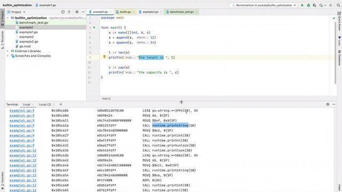Switch to the benchmark_test.go editor tab
The width and height of the screenshot is (342, 192).
182,12
